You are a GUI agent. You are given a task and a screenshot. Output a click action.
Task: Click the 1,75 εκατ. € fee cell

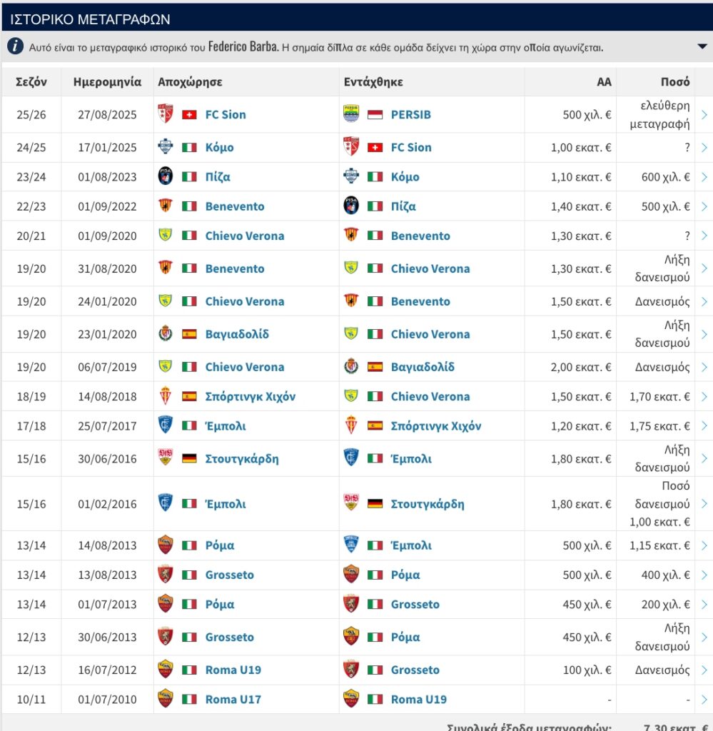[x=659, y=426]
